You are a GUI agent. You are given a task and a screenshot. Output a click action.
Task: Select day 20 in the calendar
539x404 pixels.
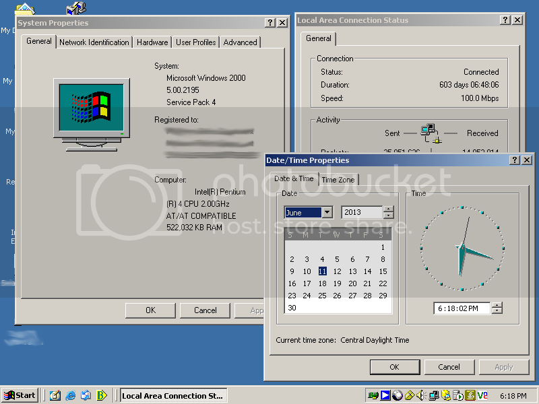pos(352,283)
